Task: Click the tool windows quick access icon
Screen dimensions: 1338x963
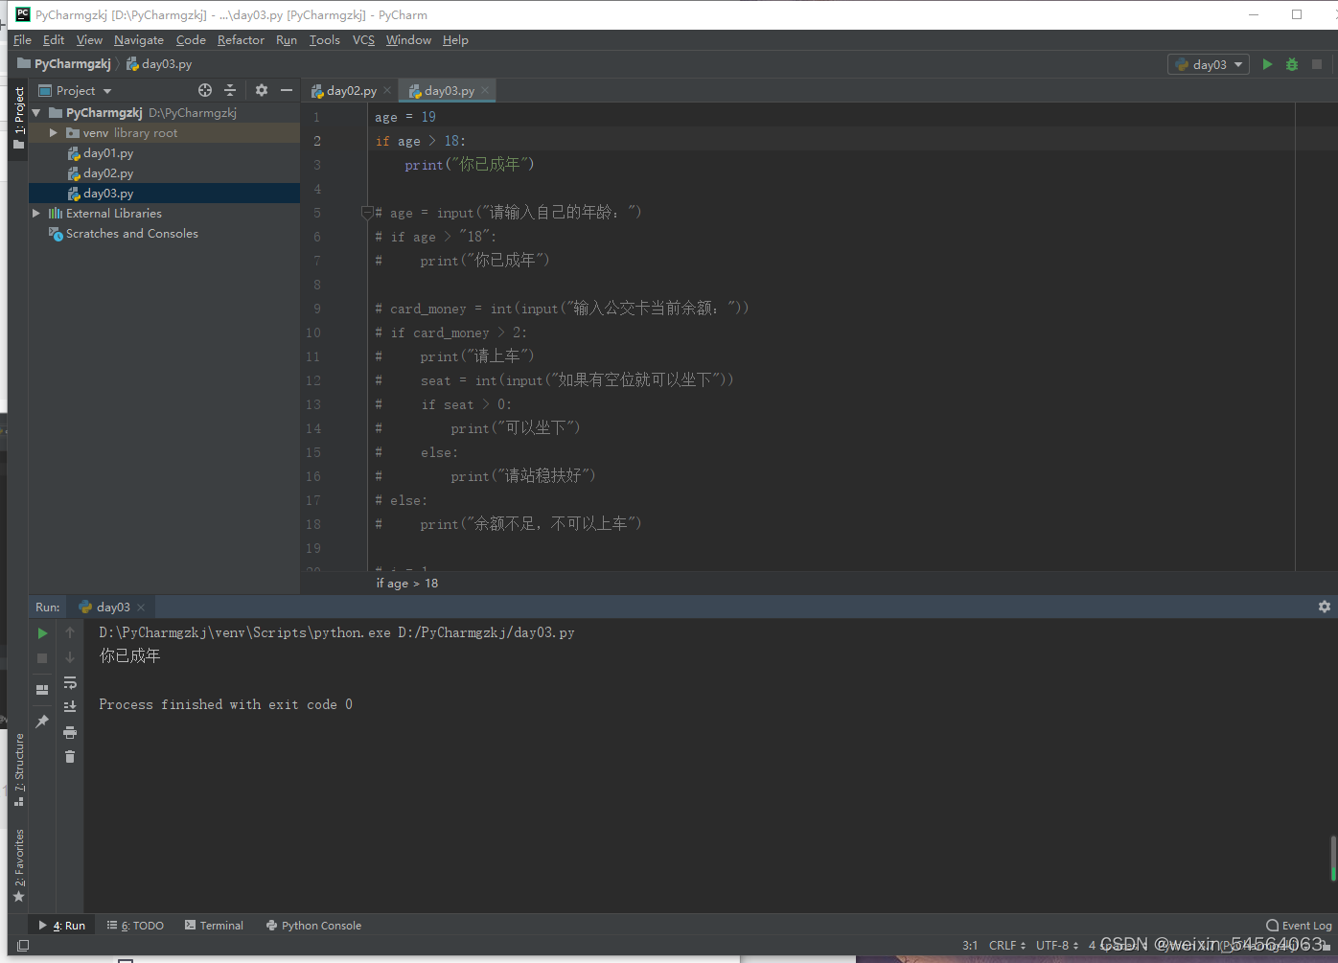Action: click(23, 946)
